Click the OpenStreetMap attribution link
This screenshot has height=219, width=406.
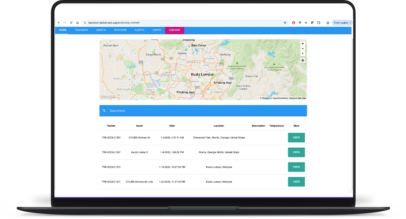click(x=280, y=98)
